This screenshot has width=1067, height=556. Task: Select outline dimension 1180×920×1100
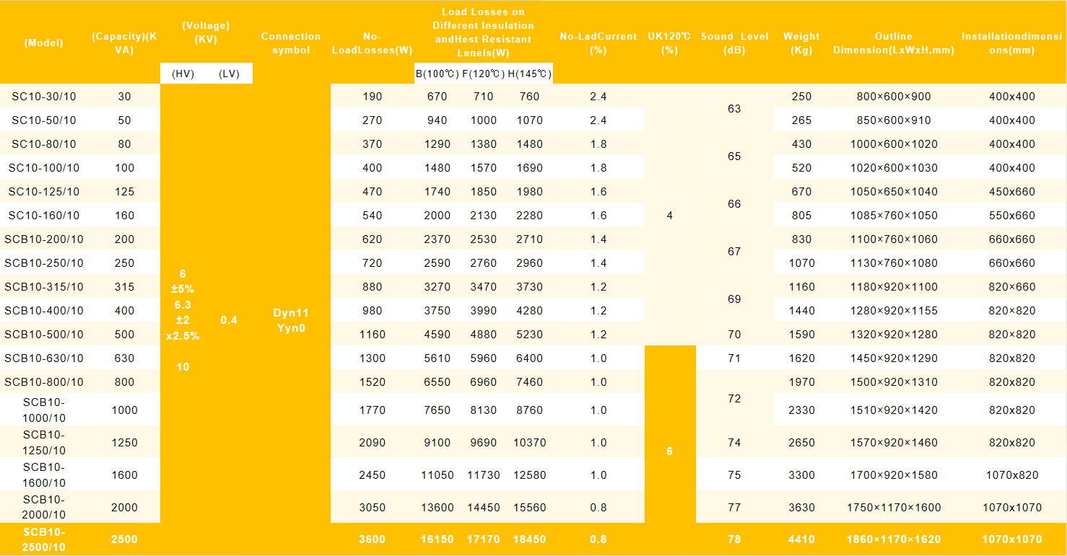[x=894, y=287]
